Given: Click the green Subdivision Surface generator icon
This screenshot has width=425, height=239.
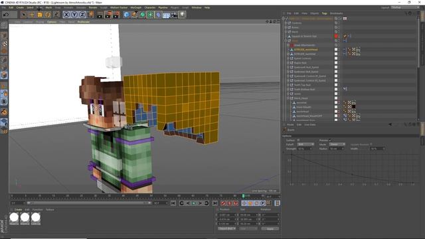Looking at the screenshot, I should 142,15.
